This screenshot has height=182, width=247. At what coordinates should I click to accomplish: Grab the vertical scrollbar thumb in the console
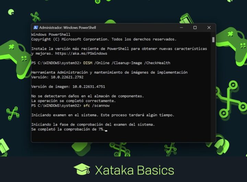pos(213,39)
